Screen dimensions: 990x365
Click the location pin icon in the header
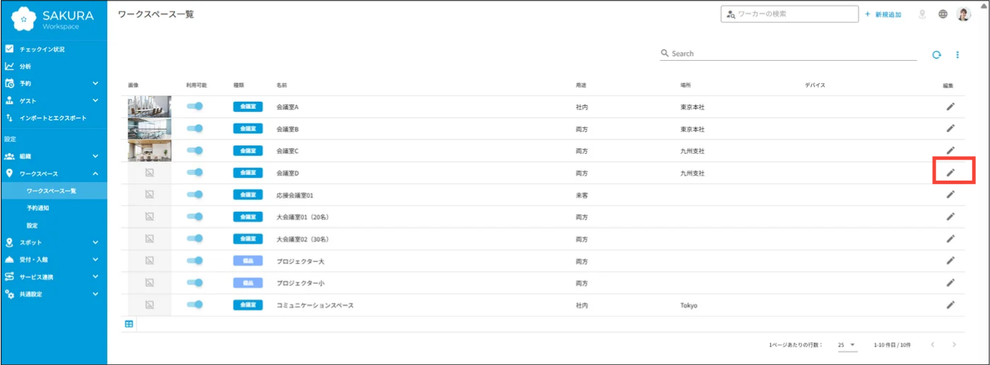point(922,14)
